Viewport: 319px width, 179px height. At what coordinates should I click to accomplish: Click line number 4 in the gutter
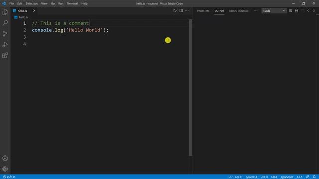25,44
